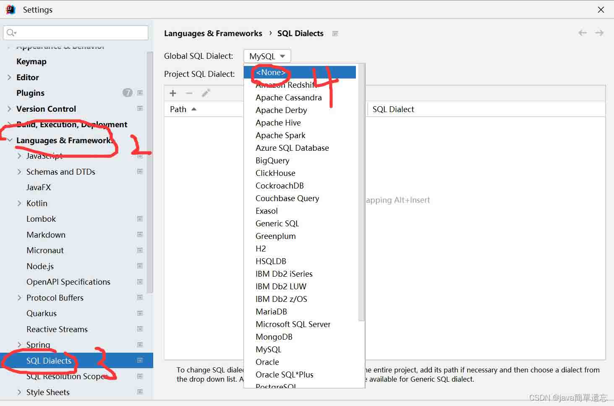
Task: Click the project icon in Reactive Streams row
Action: 140,329
